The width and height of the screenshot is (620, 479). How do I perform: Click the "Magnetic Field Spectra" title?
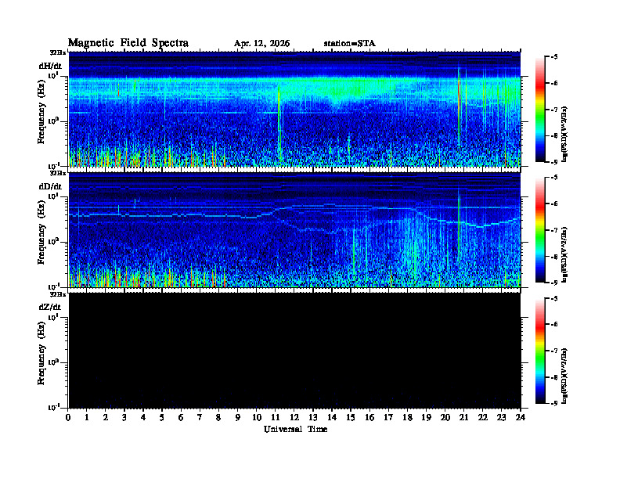click(128, 43)
